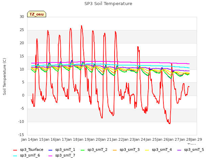Toggle the sp3_smT_3 legend entry
This screenshot has width=217, height=162.
tap(126, 150)
